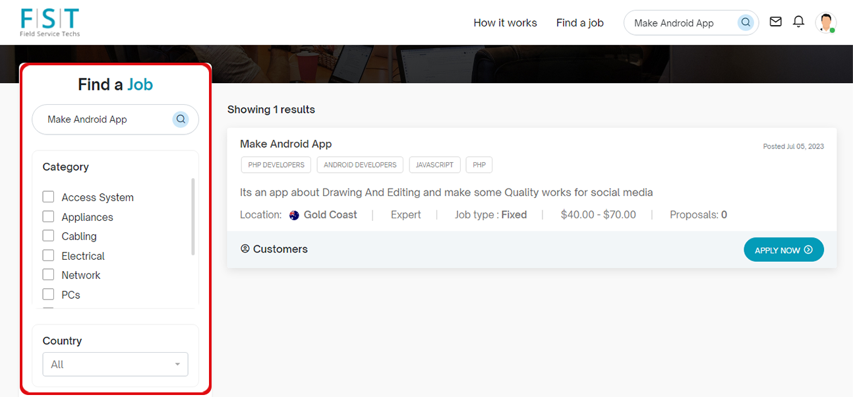Open the notifications bell icon
This screenshot has width=853, height=397.
tap(798, 22)
